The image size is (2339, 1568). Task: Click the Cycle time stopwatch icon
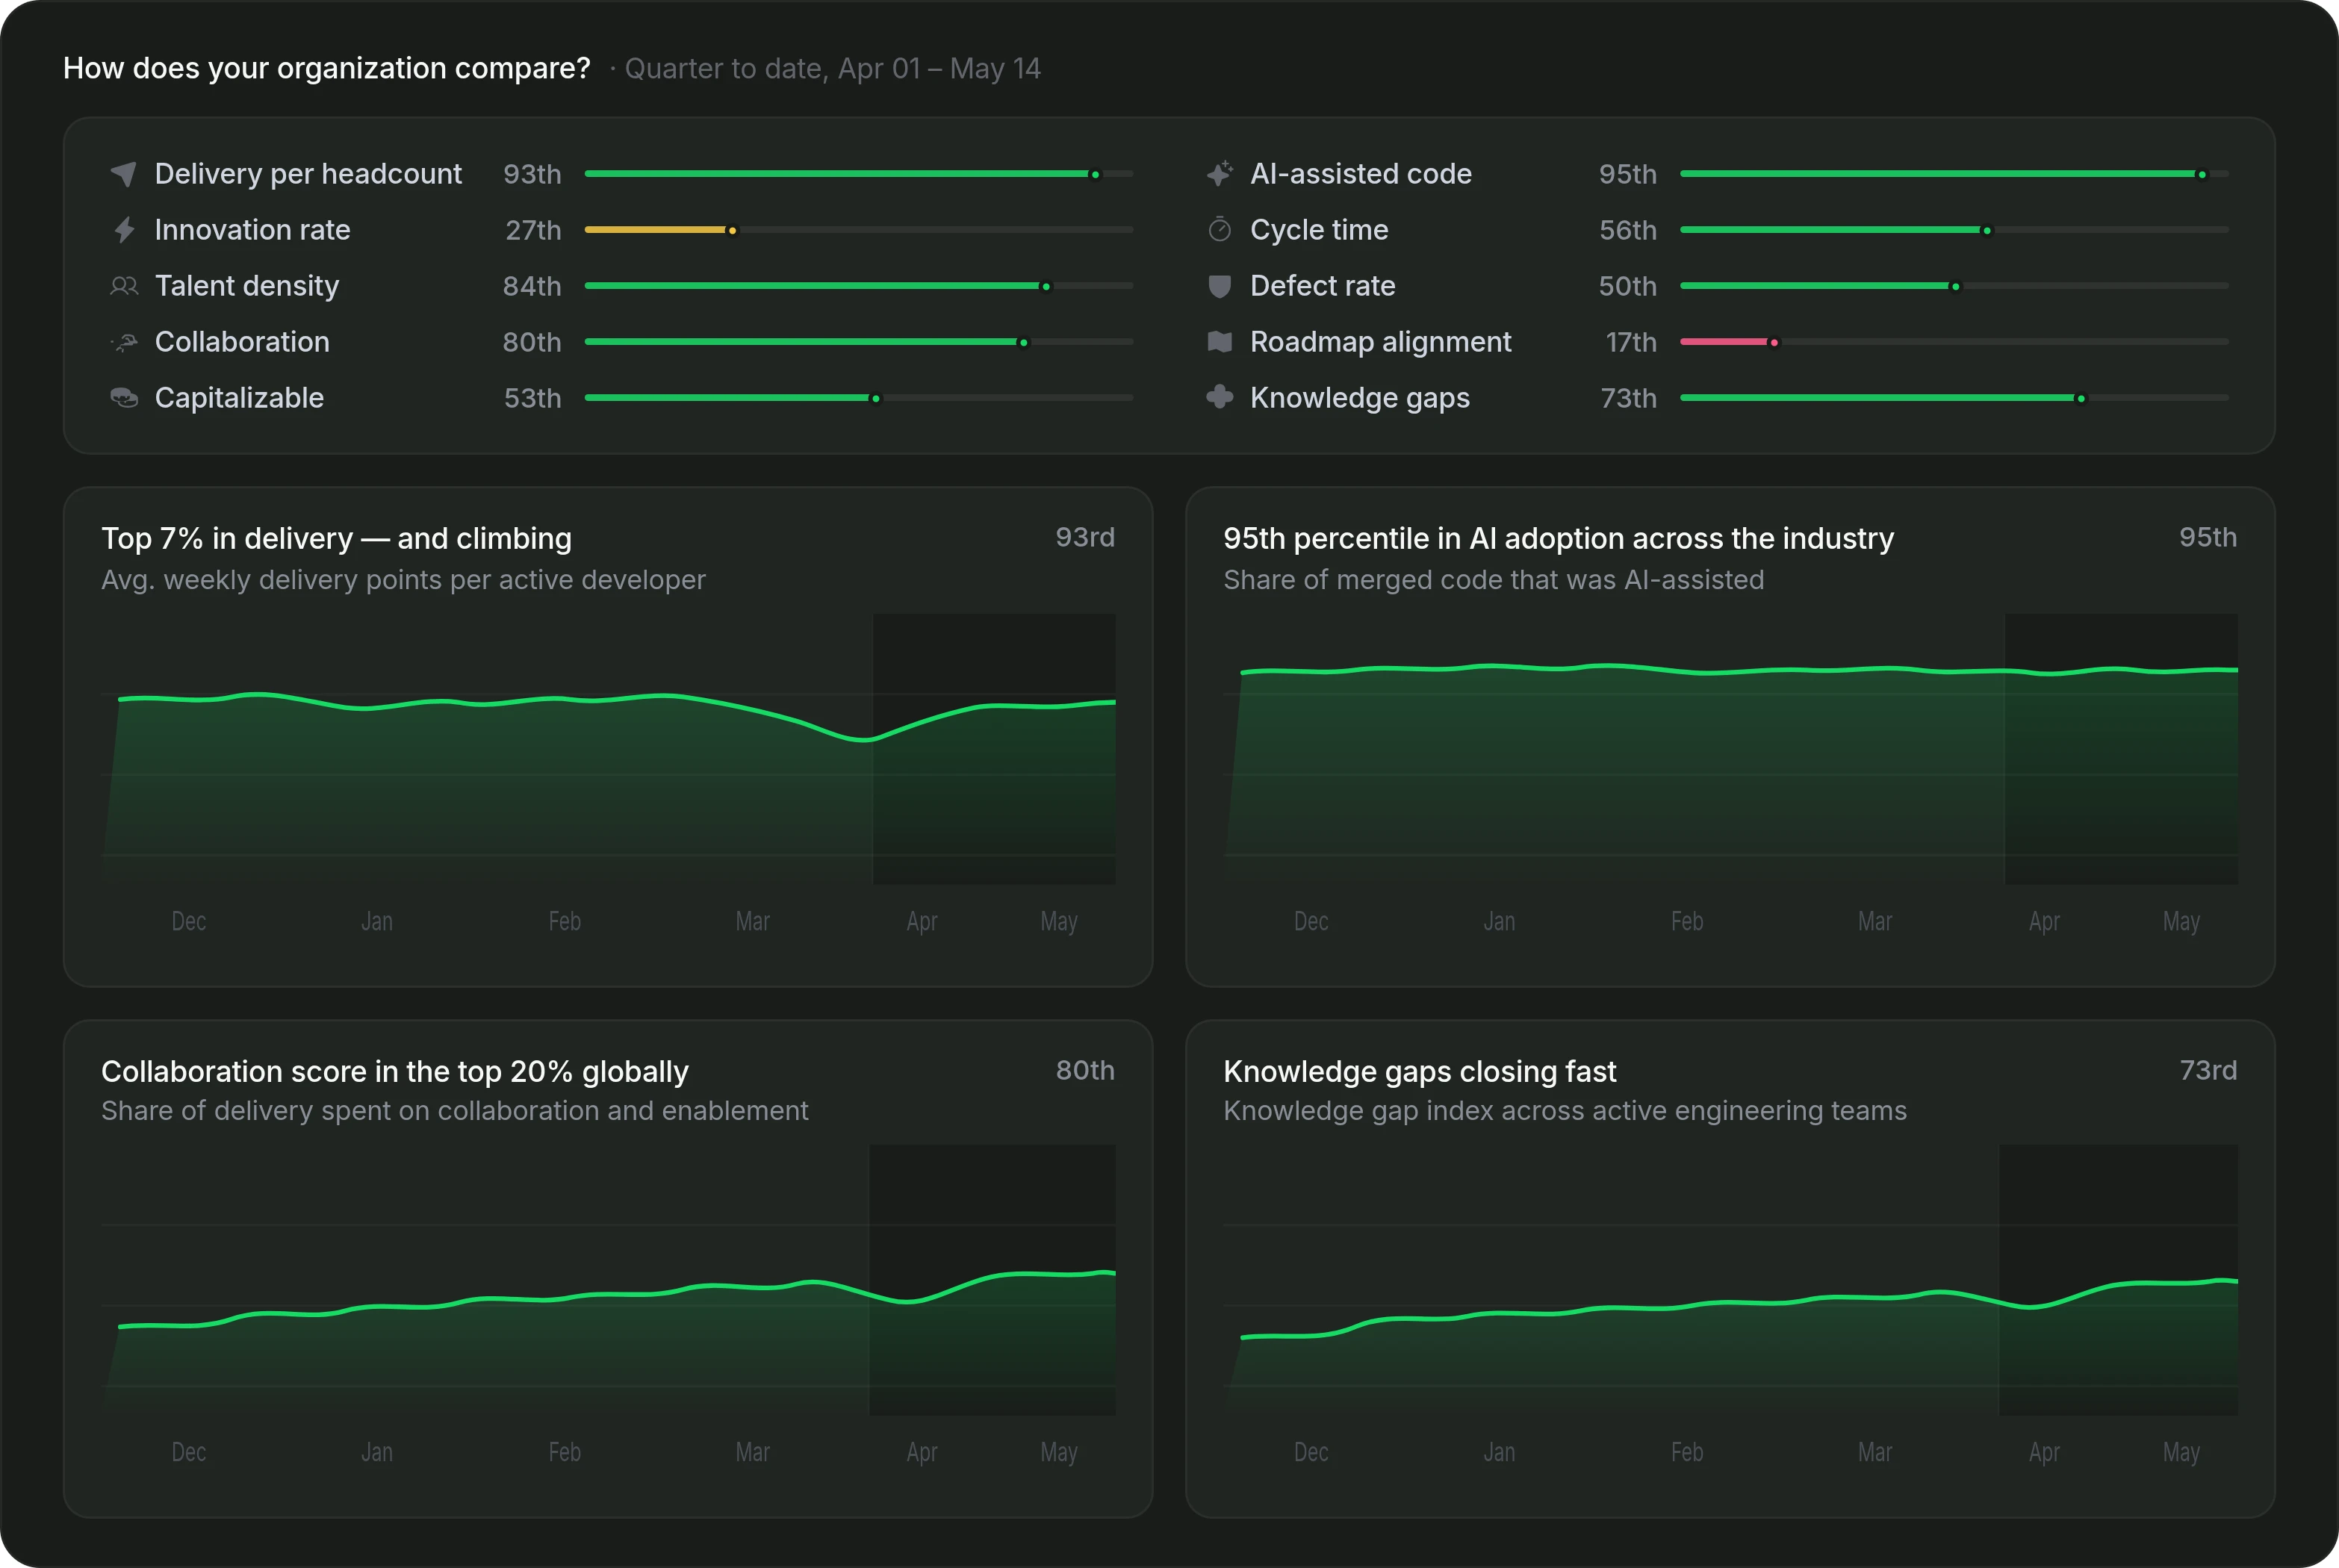click(1220, 230)
